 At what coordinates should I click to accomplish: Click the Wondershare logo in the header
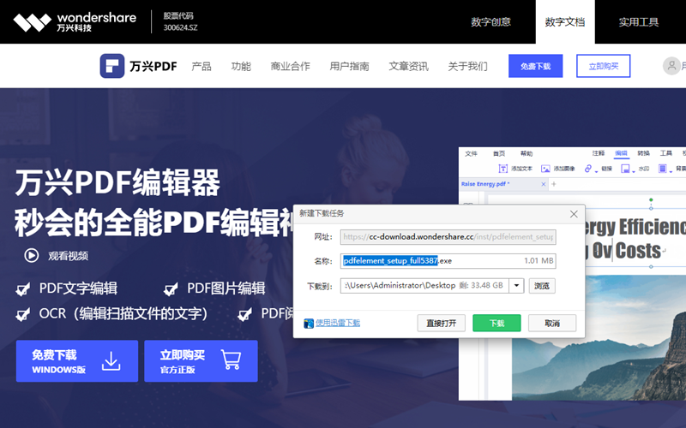(75, 21)
